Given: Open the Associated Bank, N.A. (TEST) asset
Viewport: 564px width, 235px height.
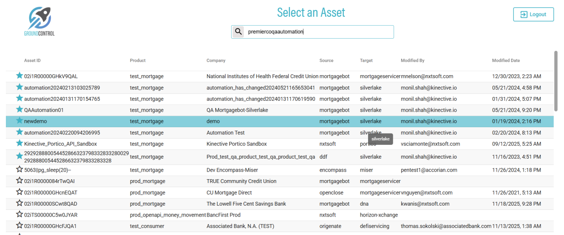Looking at the screenshot, I should click(x=240, y=226).
